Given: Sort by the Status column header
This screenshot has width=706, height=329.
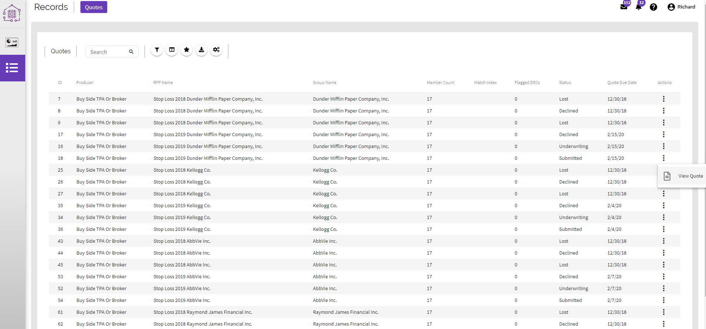Looking at the screenshot, I should coord(565,83).
